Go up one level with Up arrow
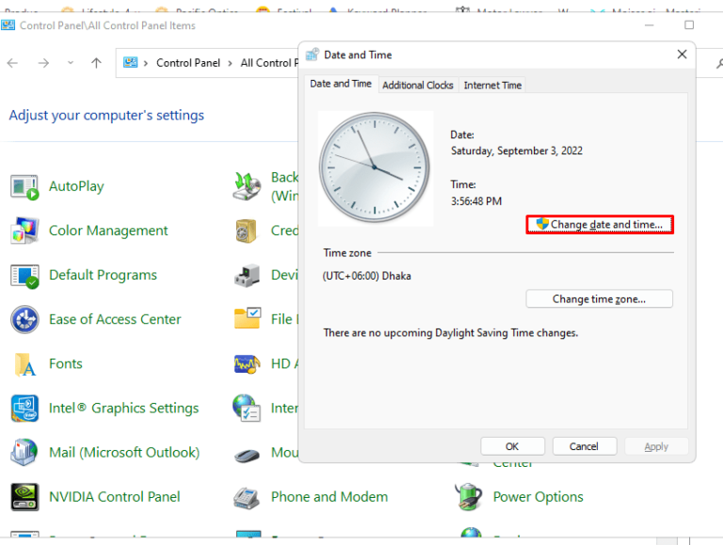Viewport: 723px width, 545px height. [x=96, y=63]
